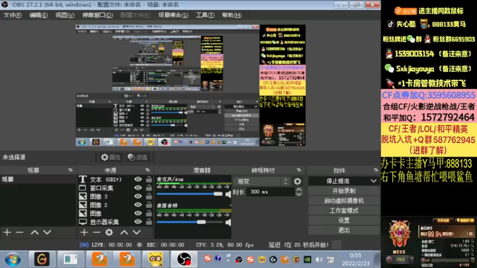Screen dimensions: 477x268
Task: Enable 工作室模式 button
Action: click(x=344, y=211)
